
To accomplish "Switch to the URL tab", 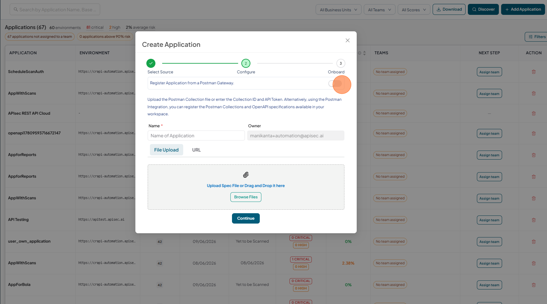I will click(x=196, y=150).
